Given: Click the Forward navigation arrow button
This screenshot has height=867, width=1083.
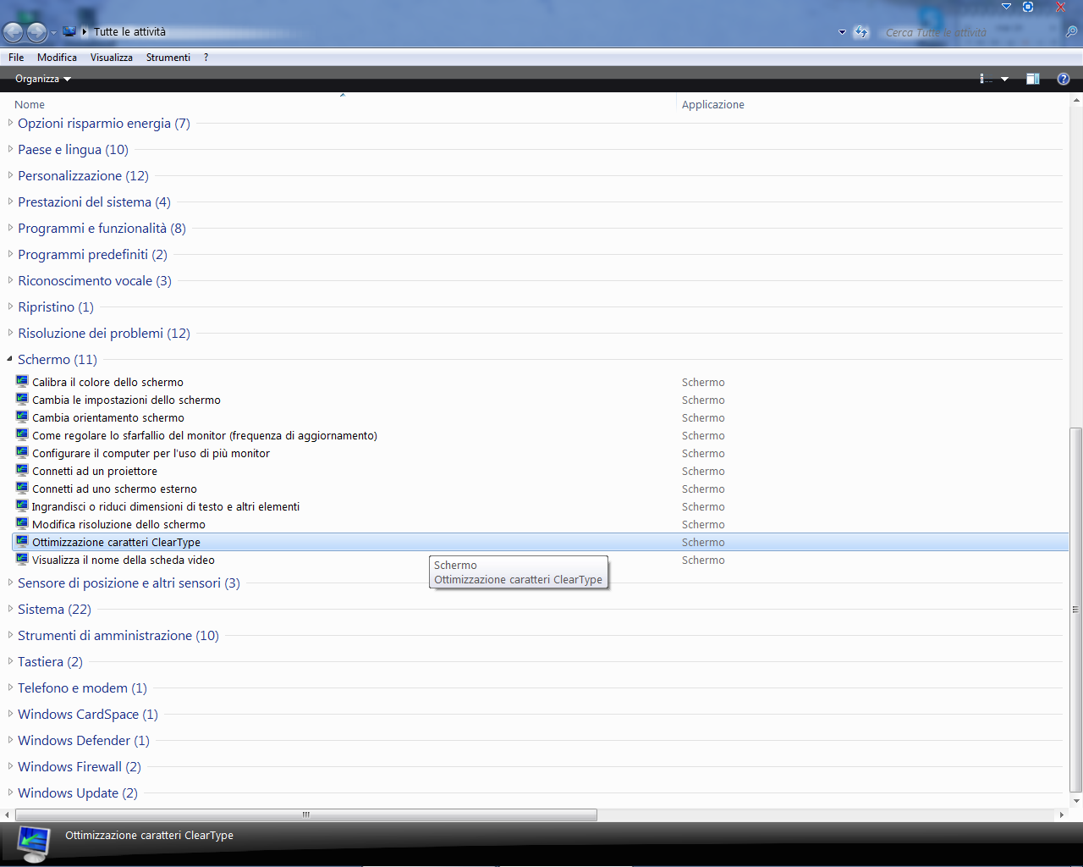Looking at the screenshot, I should pos(36,32).
